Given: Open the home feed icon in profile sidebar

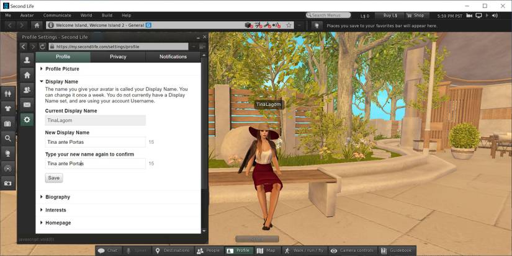Looking at the screenshot, I should (27, 75).
